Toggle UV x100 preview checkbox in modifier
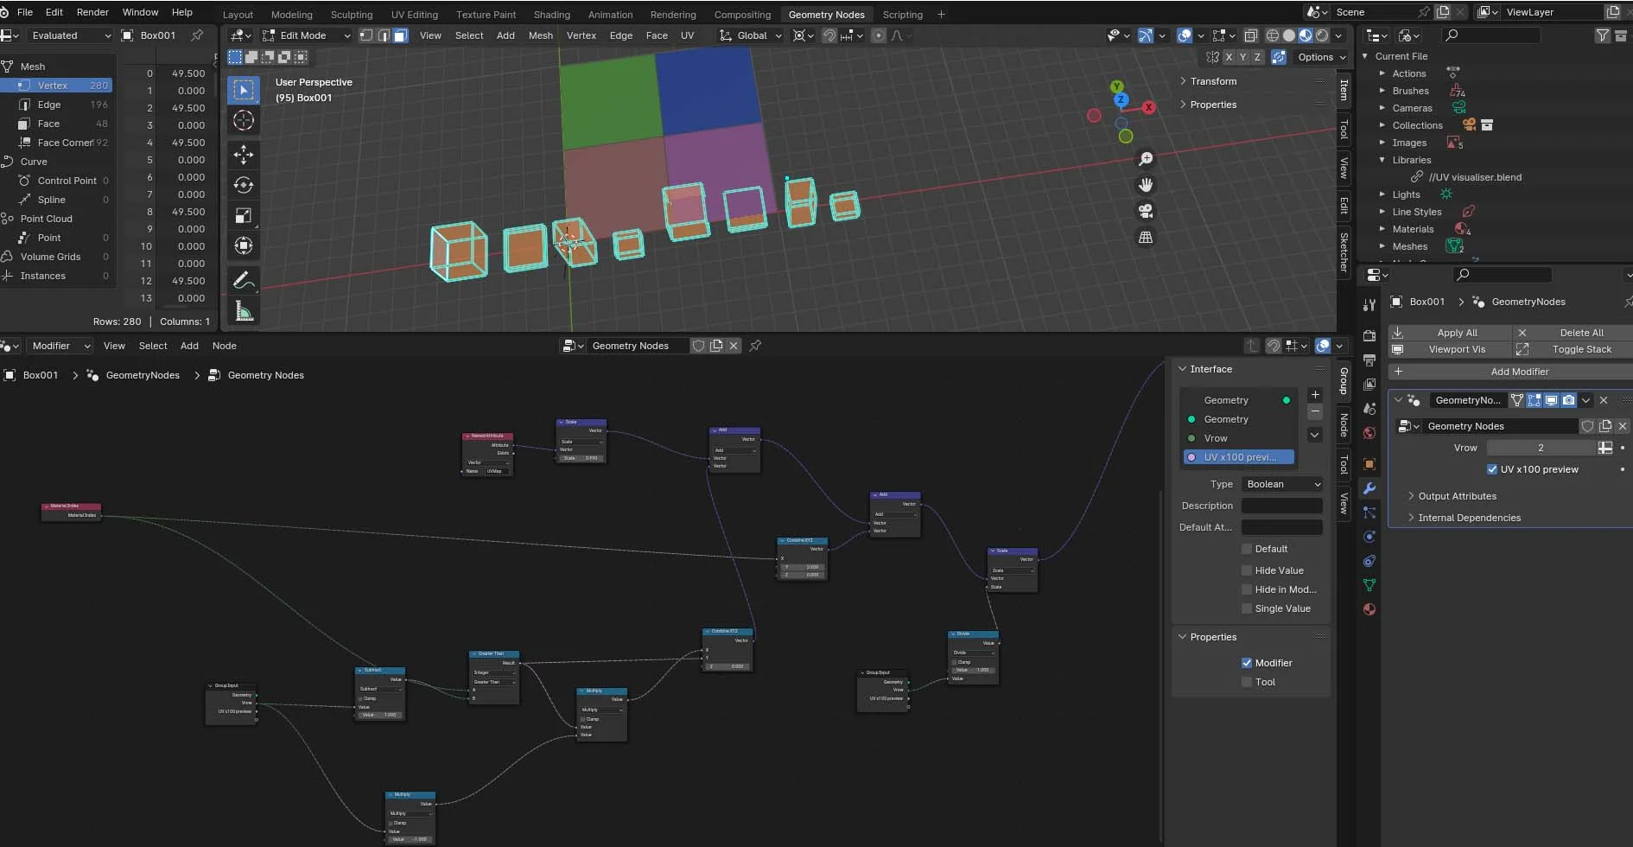Image resolution: width=1633 pixels, height=847 pixels. click(1492, 469)
